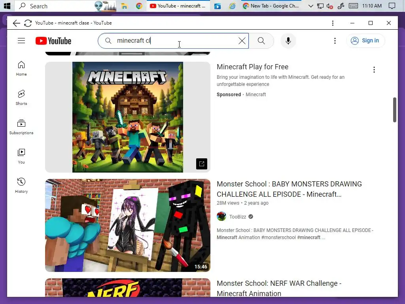Viewport: 405px width, 304px height.
Task: Open the blue media player taskbar icon
Action: 218,6
